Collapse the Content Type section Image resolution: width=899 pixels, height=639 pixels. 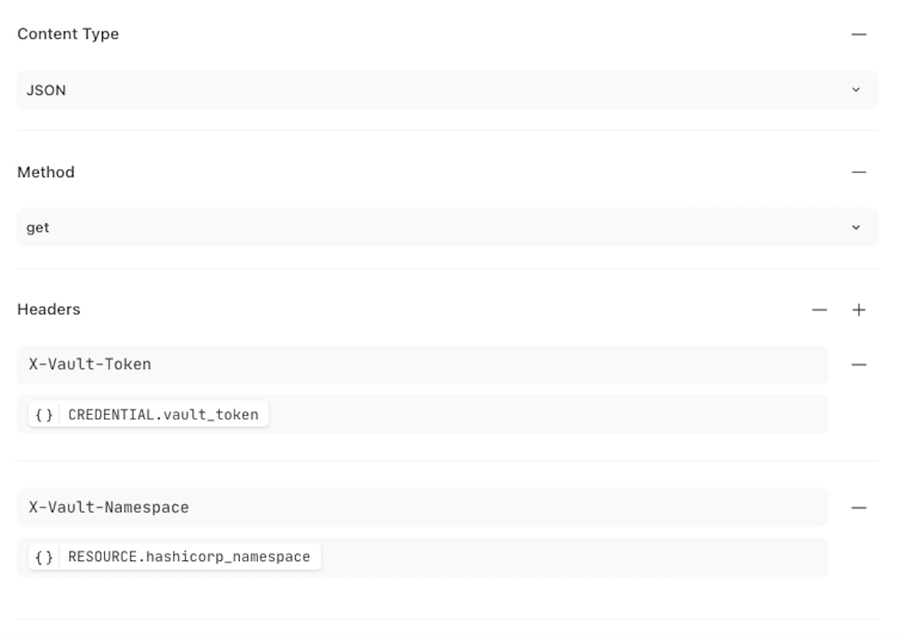click(x=859, y=34)
